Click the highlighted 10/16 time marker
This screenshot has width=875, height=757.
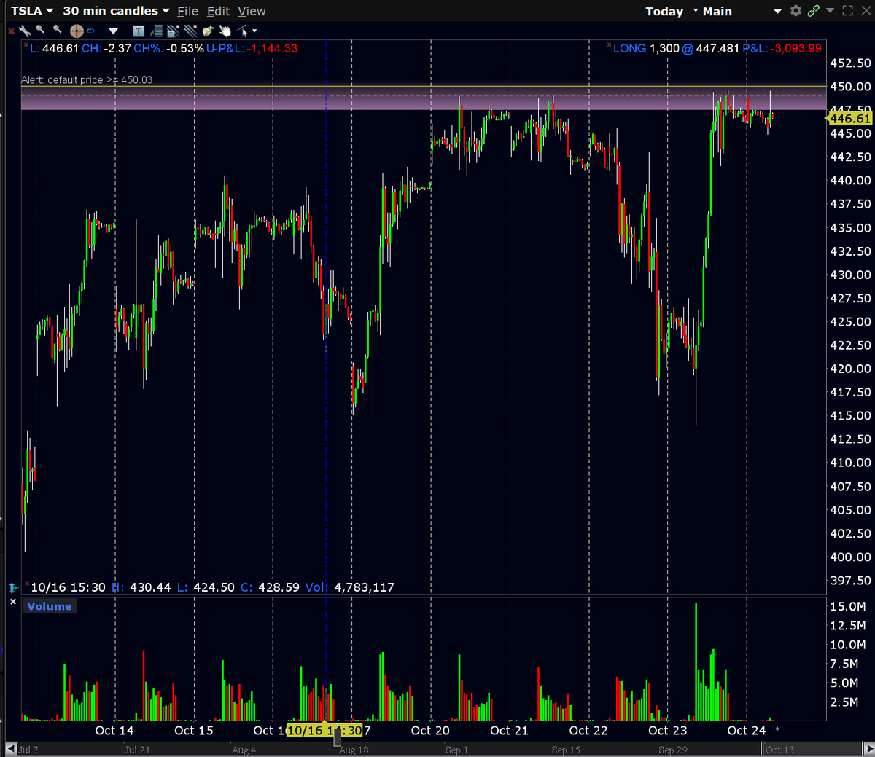(x=324, y=730)
